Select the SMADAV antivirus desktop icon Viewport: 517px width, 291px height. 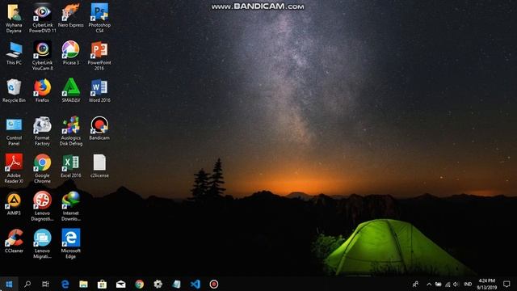tap(71, 91)
